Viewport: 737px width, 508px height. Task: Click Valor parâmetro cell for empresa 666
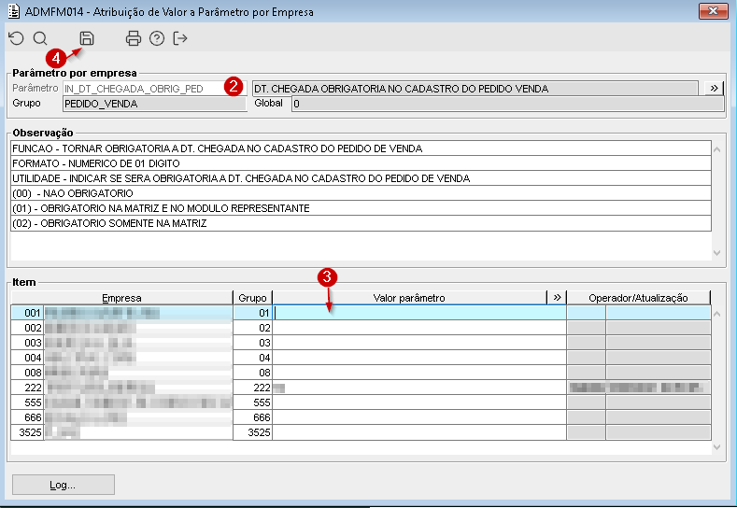(419, 417)
